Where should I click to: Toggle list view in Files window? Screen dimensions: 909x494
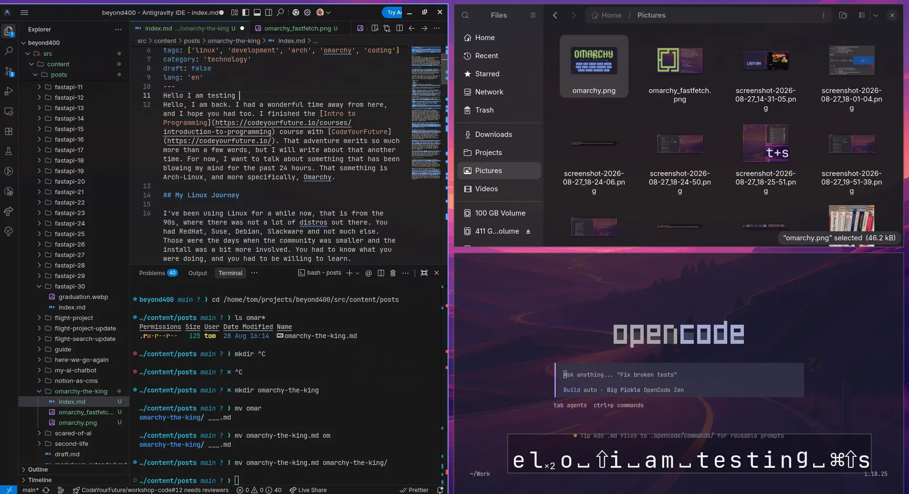tap(862, 15)
